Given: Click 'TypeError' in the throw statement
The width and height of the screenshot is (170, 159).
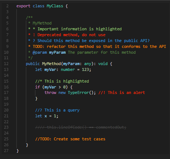Looking at the screenshot, I should click(x=78, y=92).
